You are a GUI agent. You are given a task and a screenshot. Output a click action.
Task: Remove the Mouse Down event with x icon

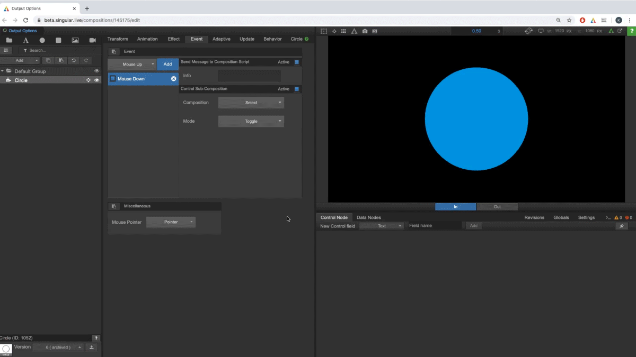point(173,79)
